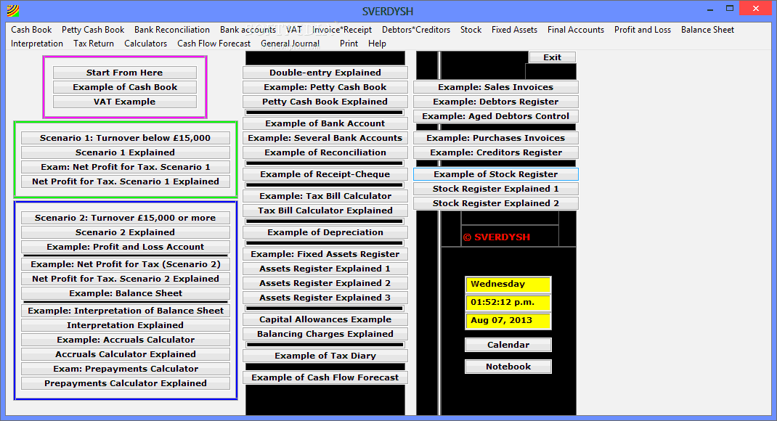This screenshot has height=421, width=777.
Task: Open the Print menu
Action: (349, 44)
